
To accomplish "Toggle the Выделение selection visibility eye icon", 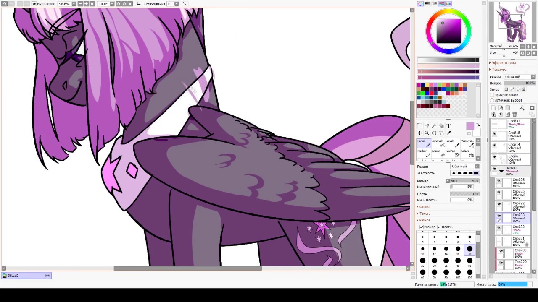I will [x=35, y=4].
